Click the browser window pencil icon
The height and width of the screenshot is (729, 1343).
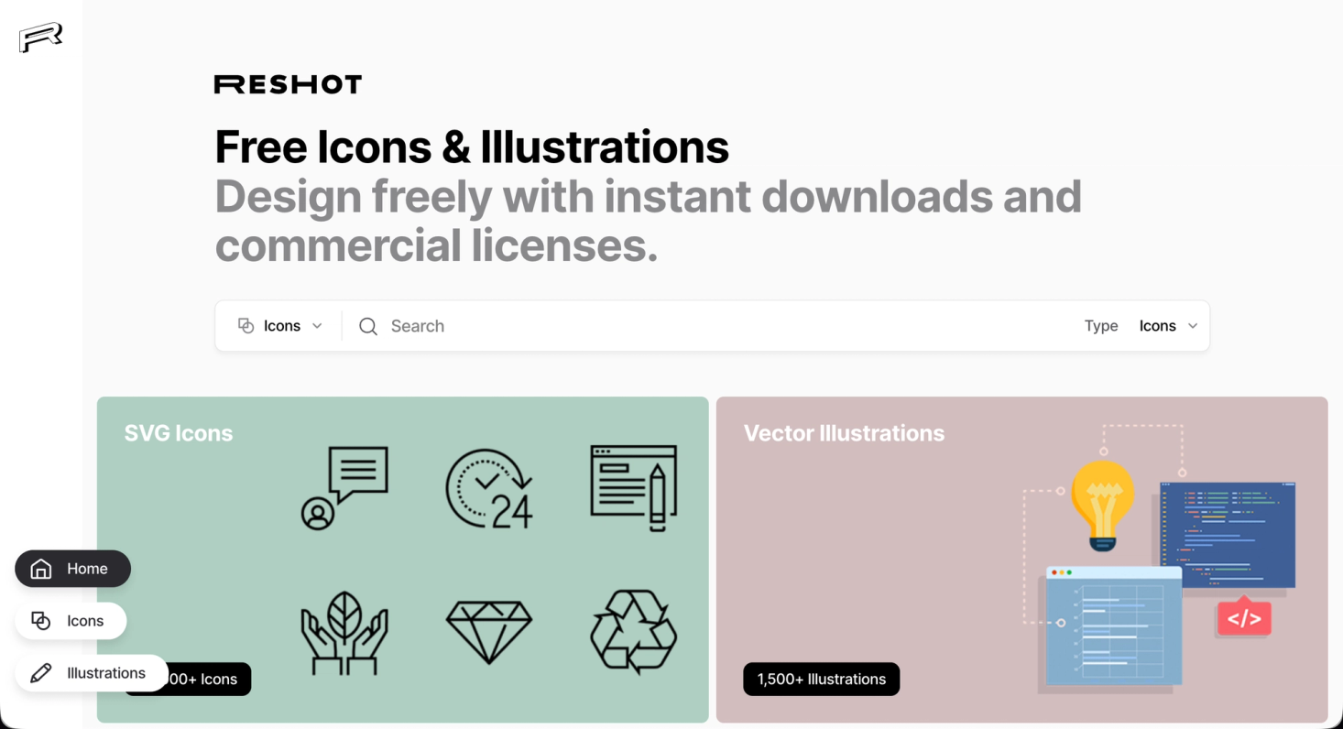click(x=634, y=488)
